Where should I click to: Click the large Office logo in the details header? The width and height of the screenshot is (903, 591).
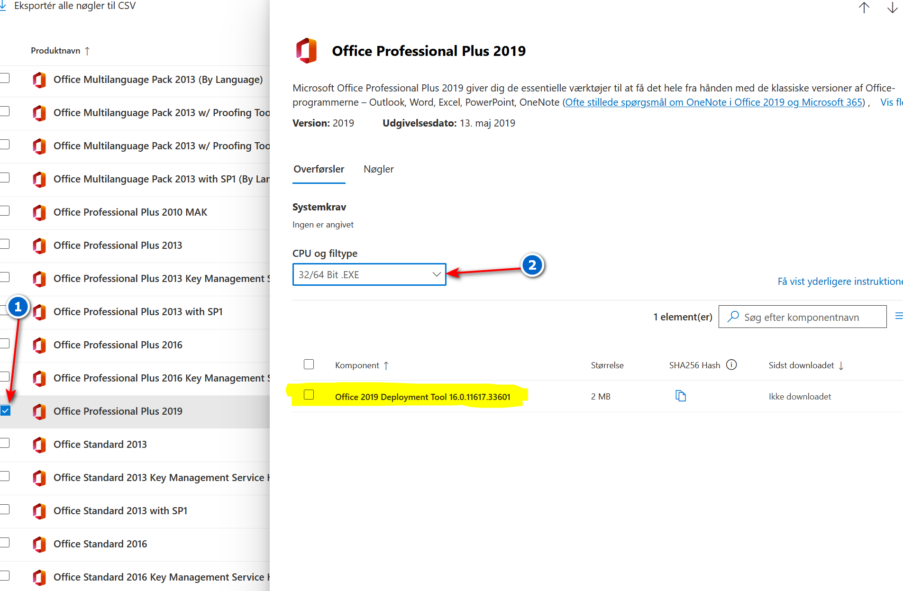click(306, 51)
